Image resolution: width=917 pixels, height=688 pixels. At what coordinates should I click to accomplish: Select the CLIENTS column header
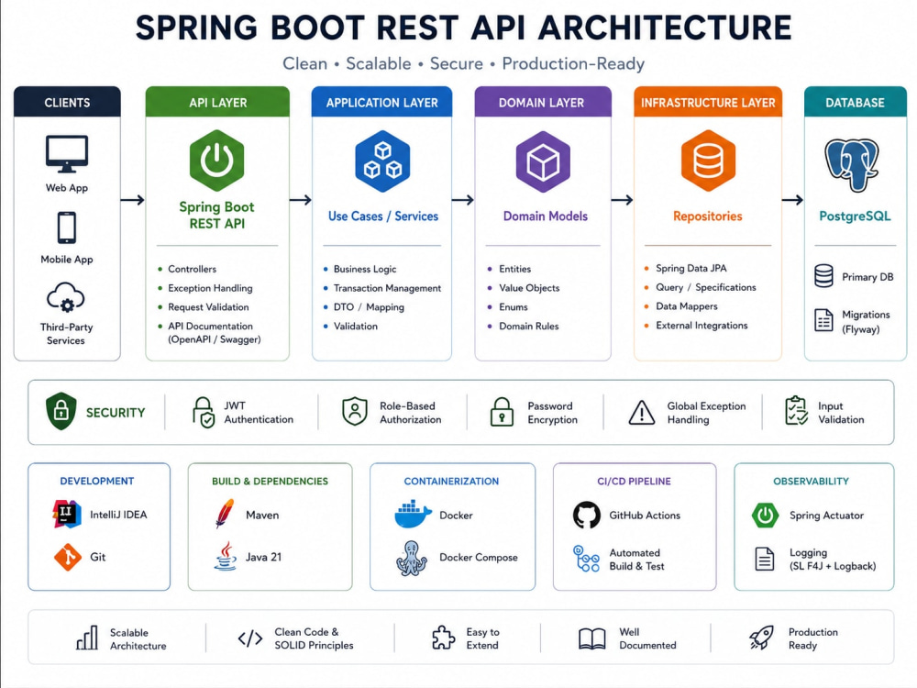[x=67, y=103]
